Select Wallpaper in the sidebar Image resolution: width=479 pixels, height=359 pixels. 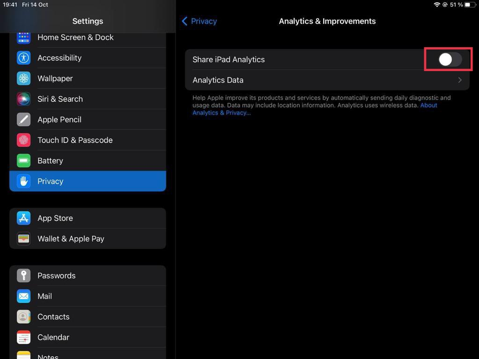click(87, 79)
